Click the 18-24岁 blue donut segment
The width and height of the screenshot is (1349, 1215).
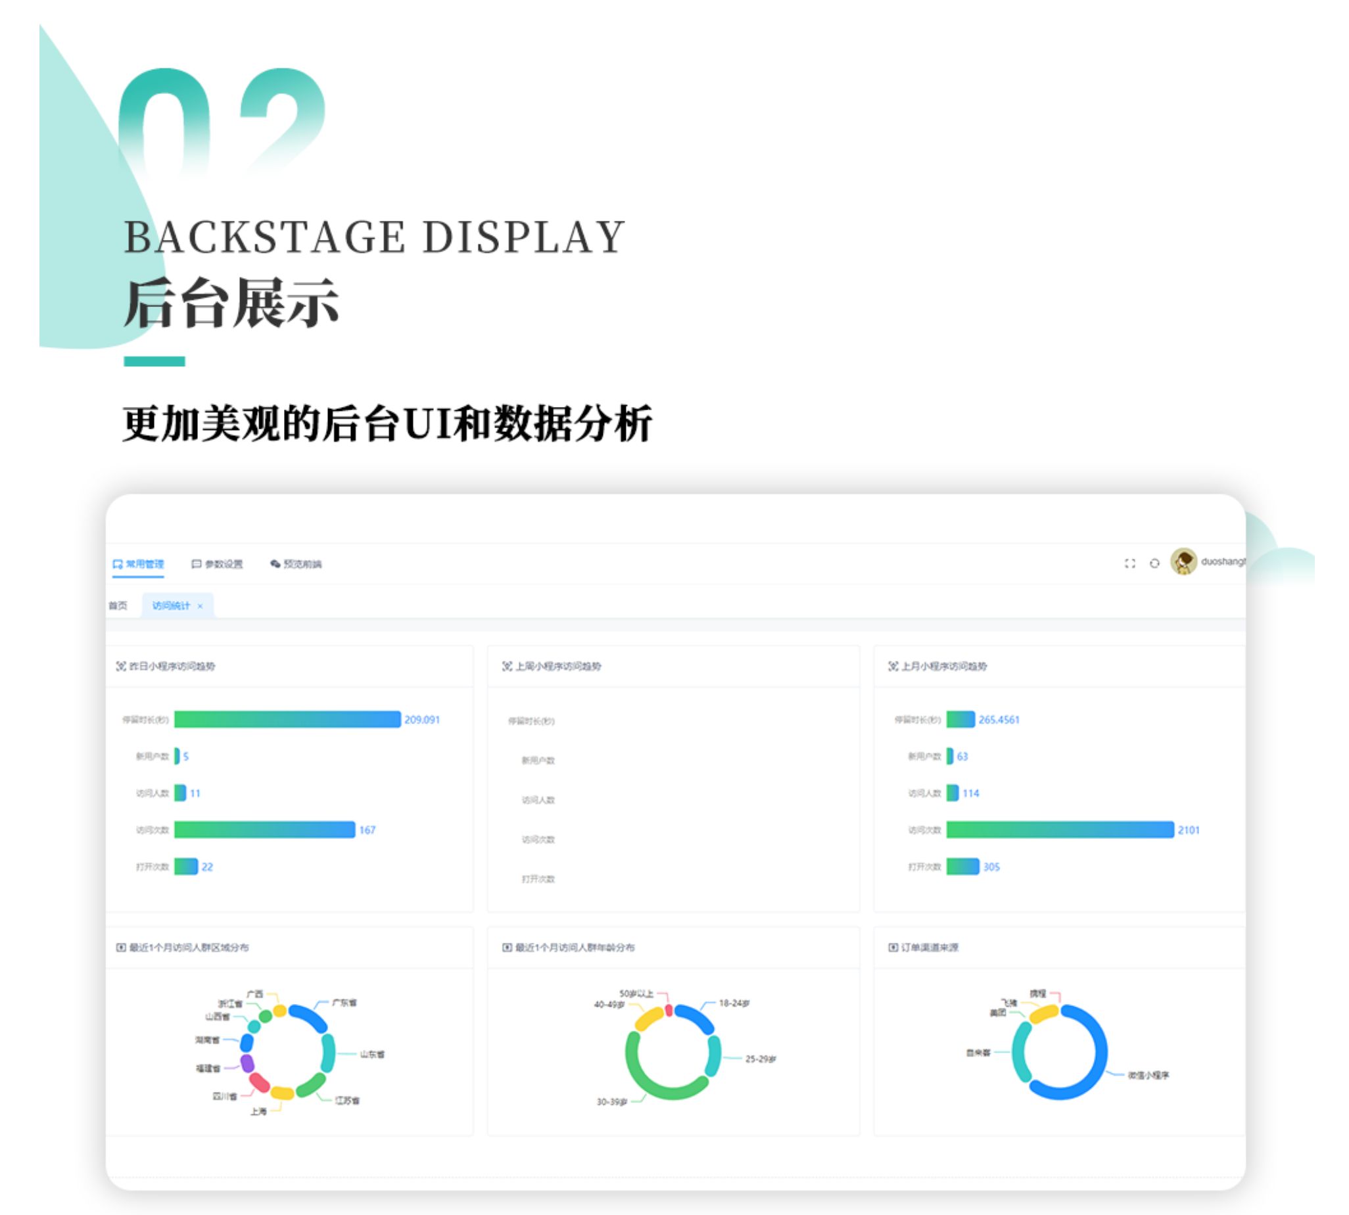click(x=696, y=1018)
